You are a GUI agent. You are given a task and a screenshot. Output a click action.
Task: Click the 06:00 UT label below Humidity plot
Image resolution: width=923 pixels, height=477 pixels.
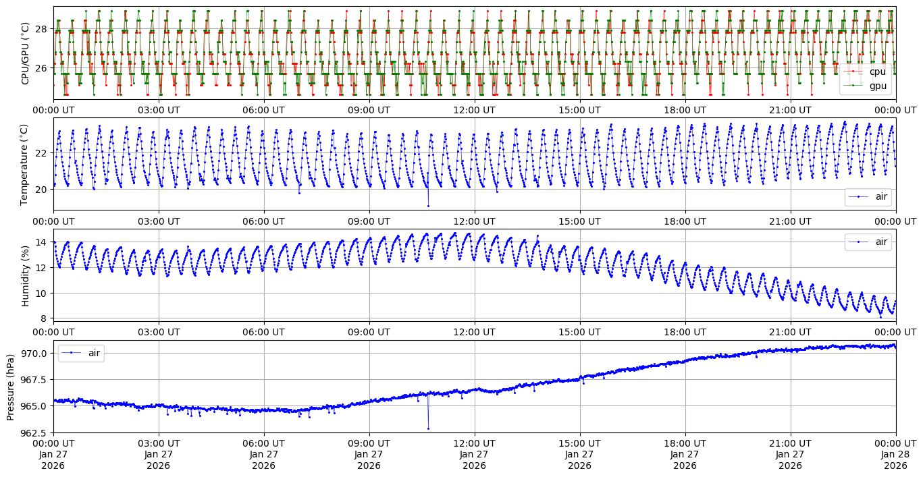tap(263, 332)
